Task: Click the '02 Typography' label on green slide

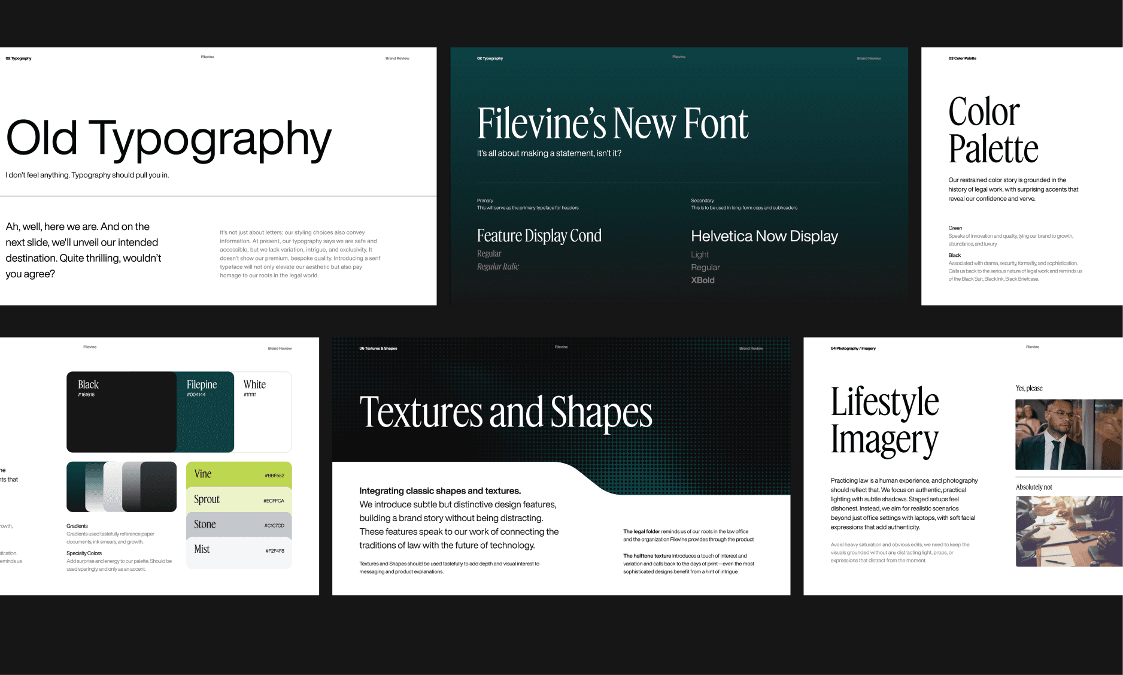Action: [490, 59]
